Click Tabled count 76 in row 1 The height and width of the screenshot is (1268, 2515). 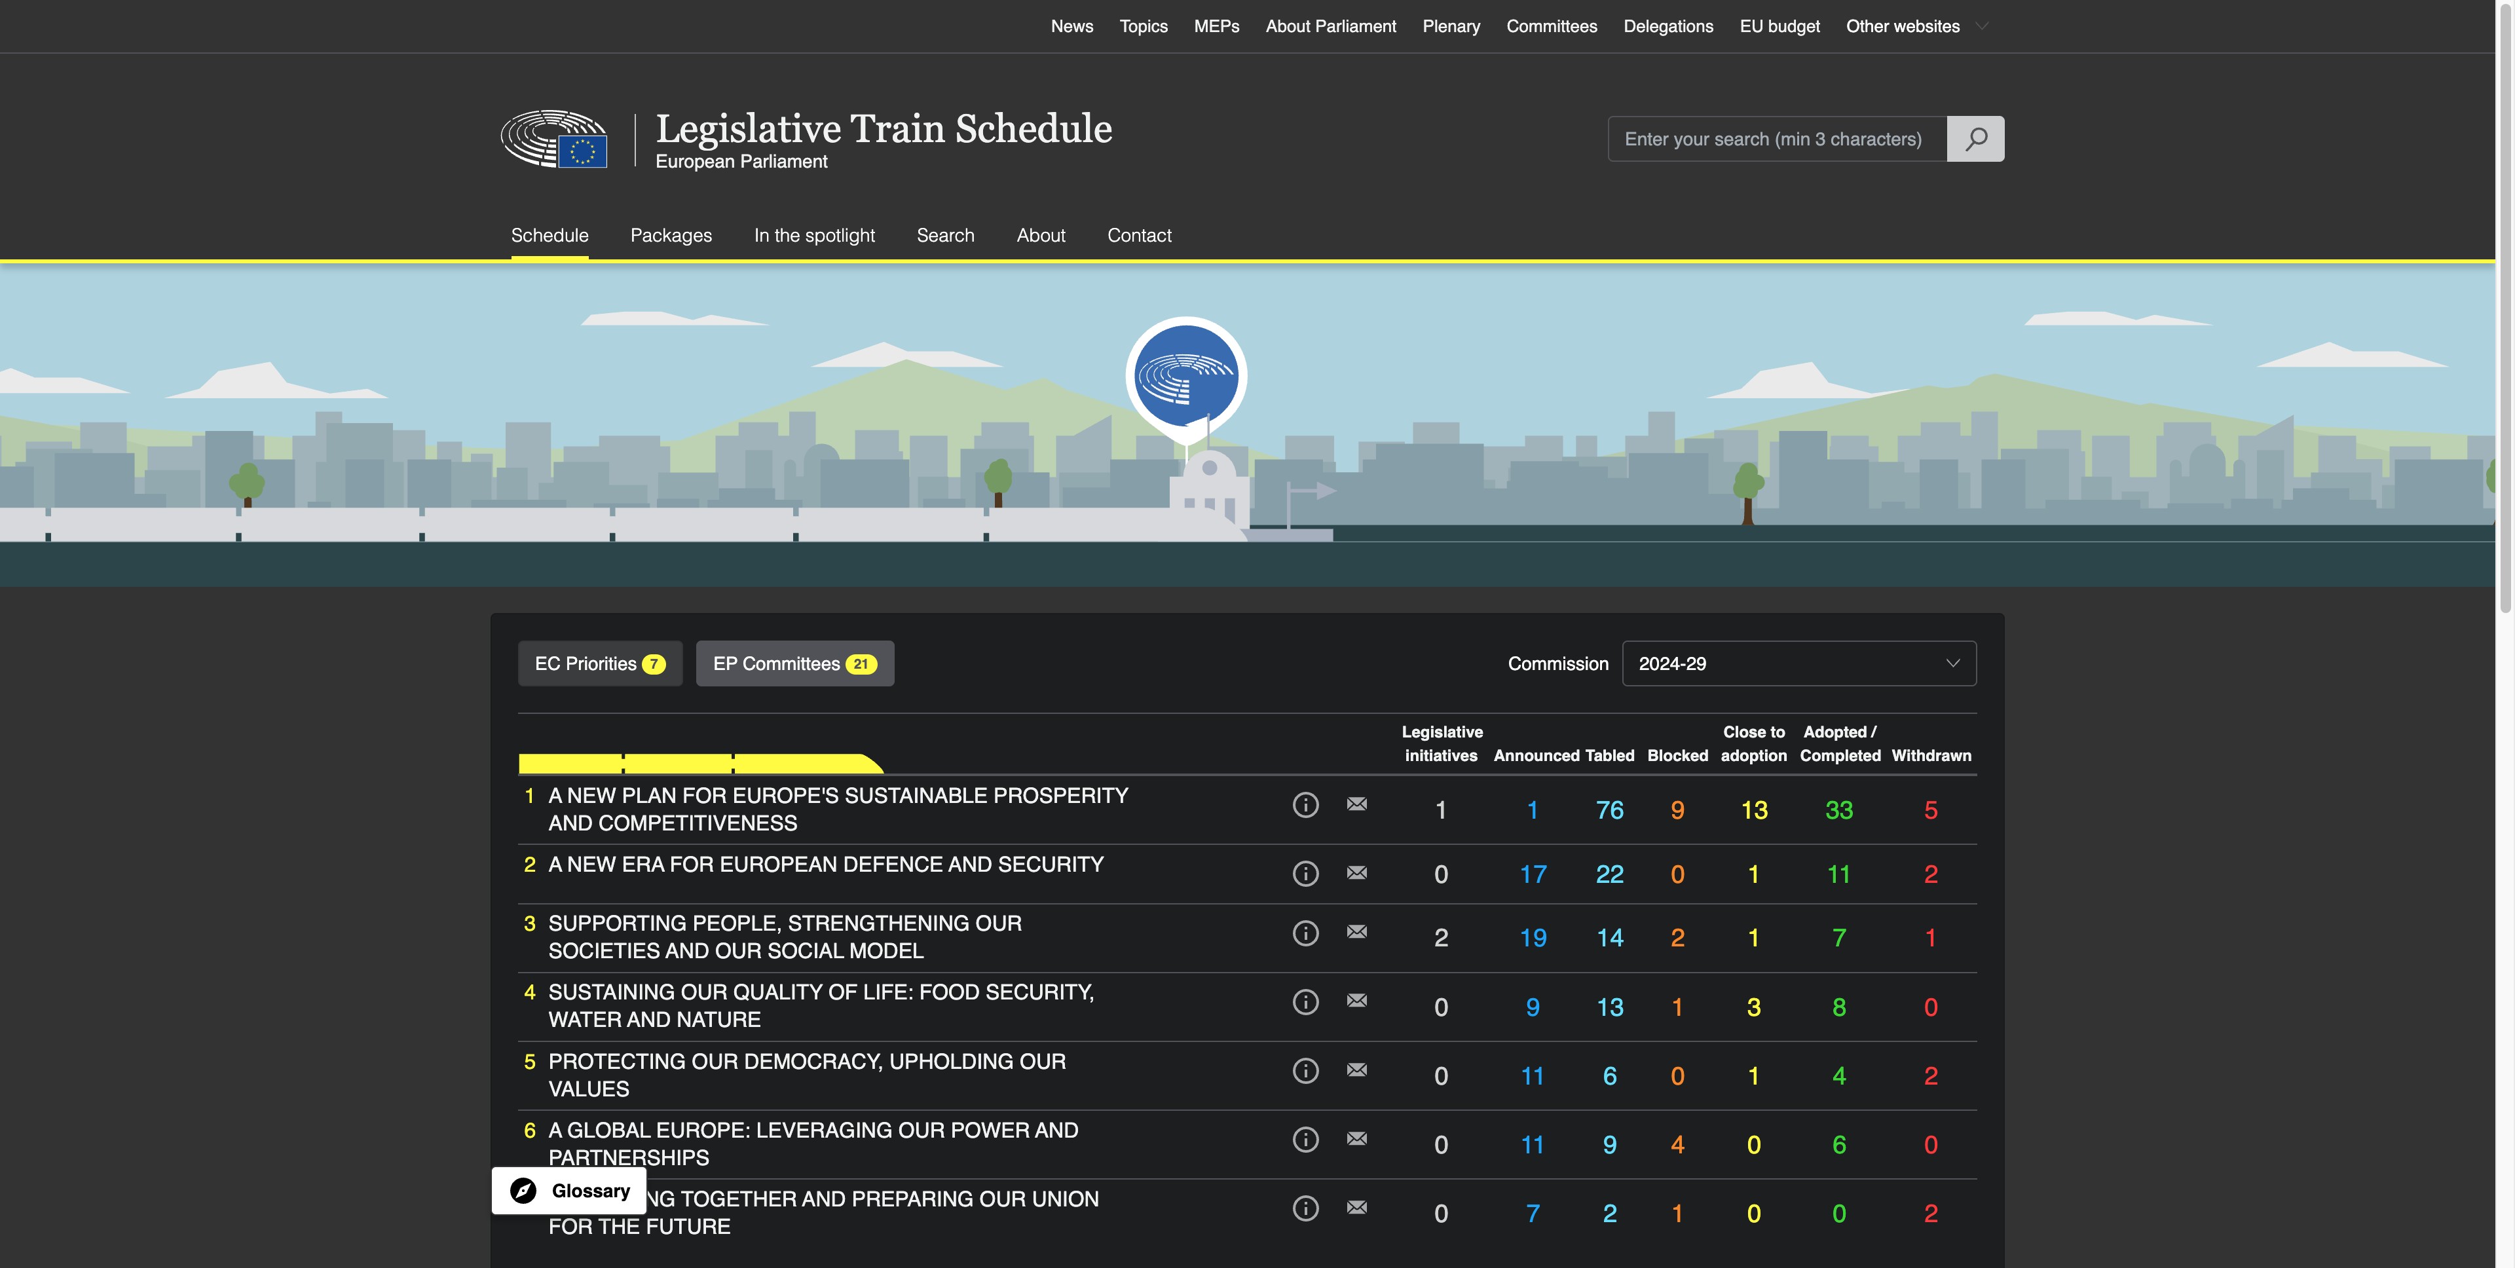(x=1609, y=810)
